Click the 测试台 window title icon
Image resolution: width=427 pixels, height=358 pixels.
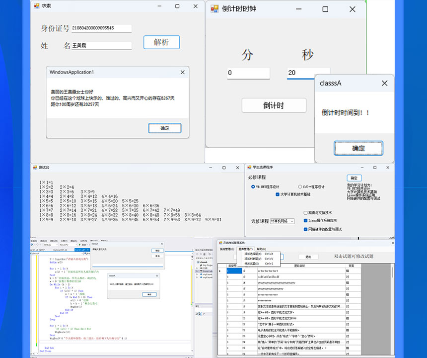pyautogui.click(x=34, y=167)
